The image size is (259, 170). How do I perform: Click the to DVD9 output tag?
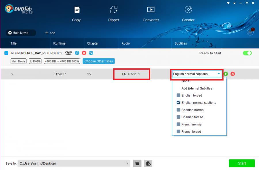(x=35, y=61)
